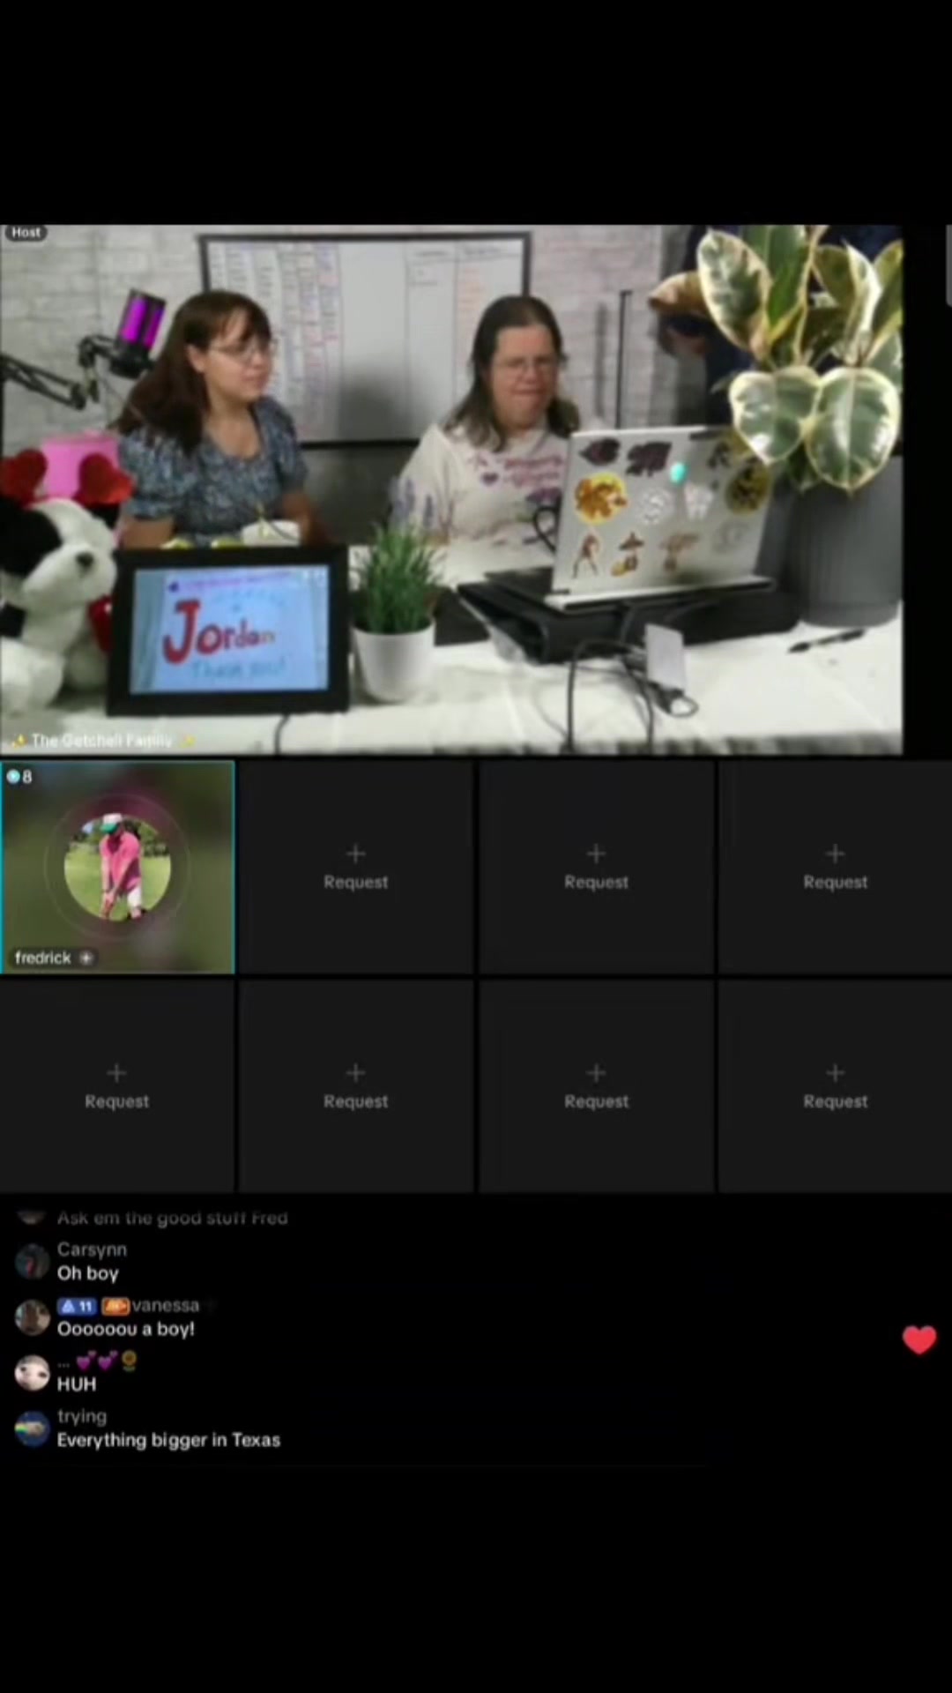952x1693 pixels.
Task: Click the Host badge on the video
Action: (26, 233)
